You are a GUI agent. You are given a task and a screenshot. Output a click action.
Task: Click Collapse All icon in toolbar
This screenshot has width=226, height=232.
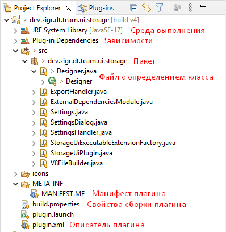click(134, 8)
